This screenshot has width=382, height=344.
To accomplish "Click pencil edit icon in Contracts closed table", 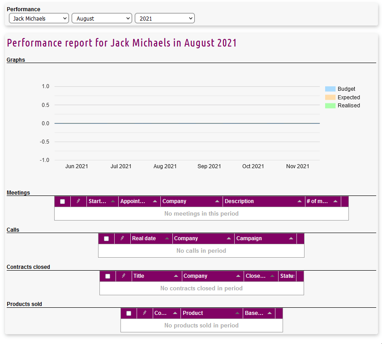I will [x=124, y=276].
